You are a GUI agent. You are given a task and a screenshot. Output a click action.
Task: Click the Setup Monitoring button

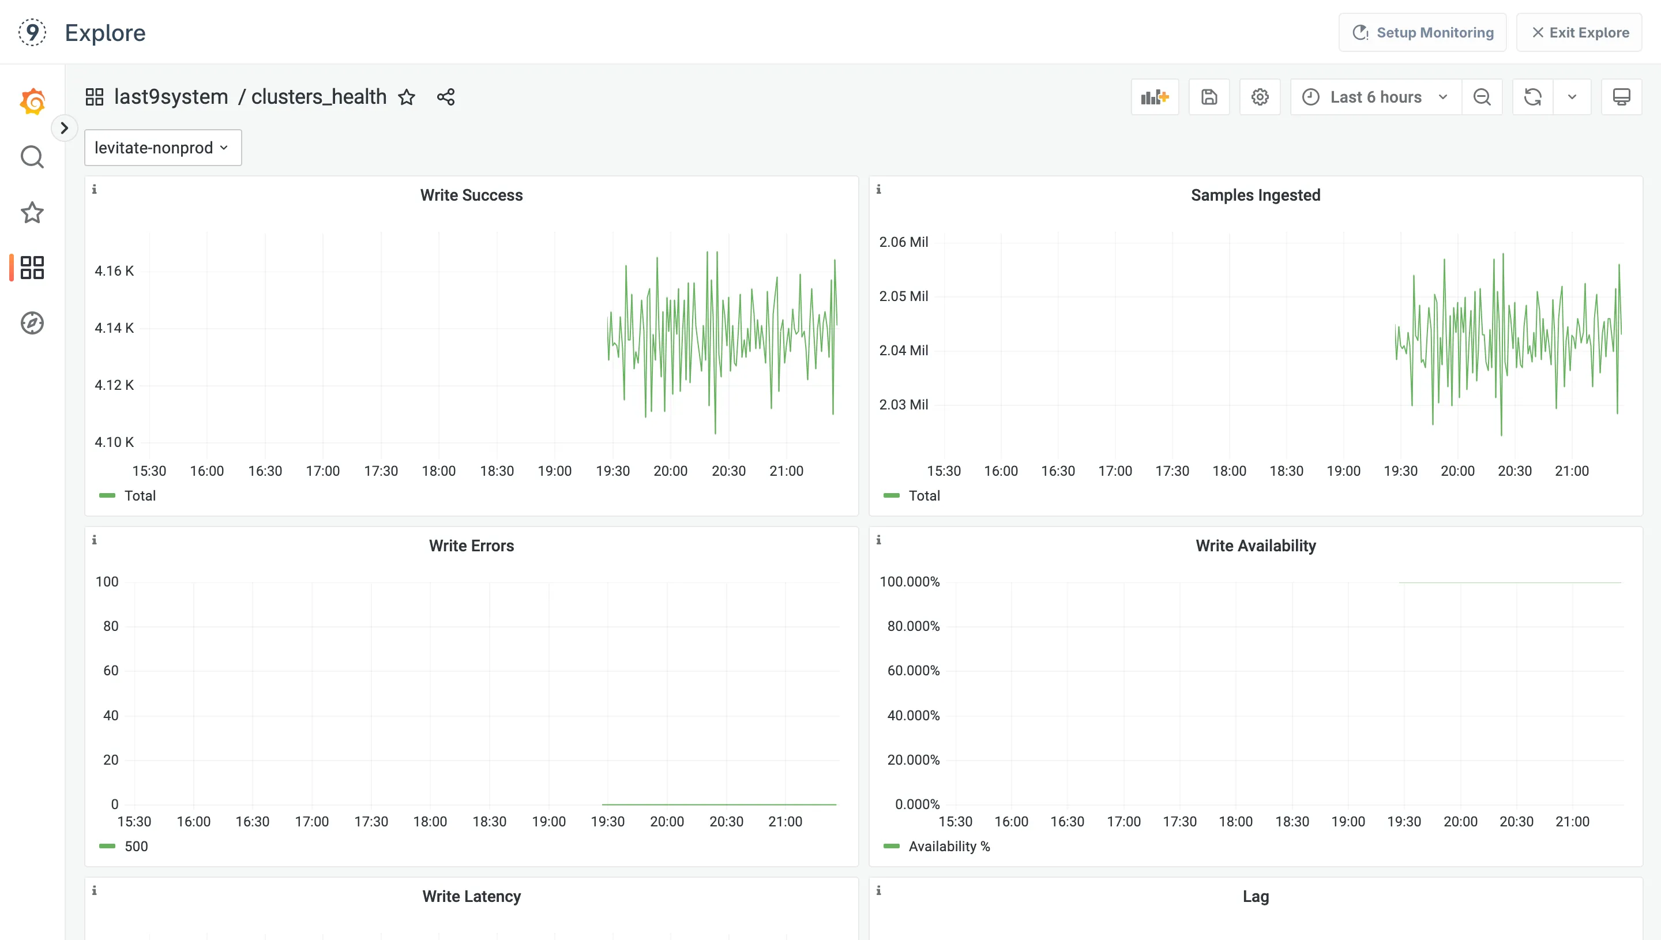pyautogui.click(x=1422, y=32)
